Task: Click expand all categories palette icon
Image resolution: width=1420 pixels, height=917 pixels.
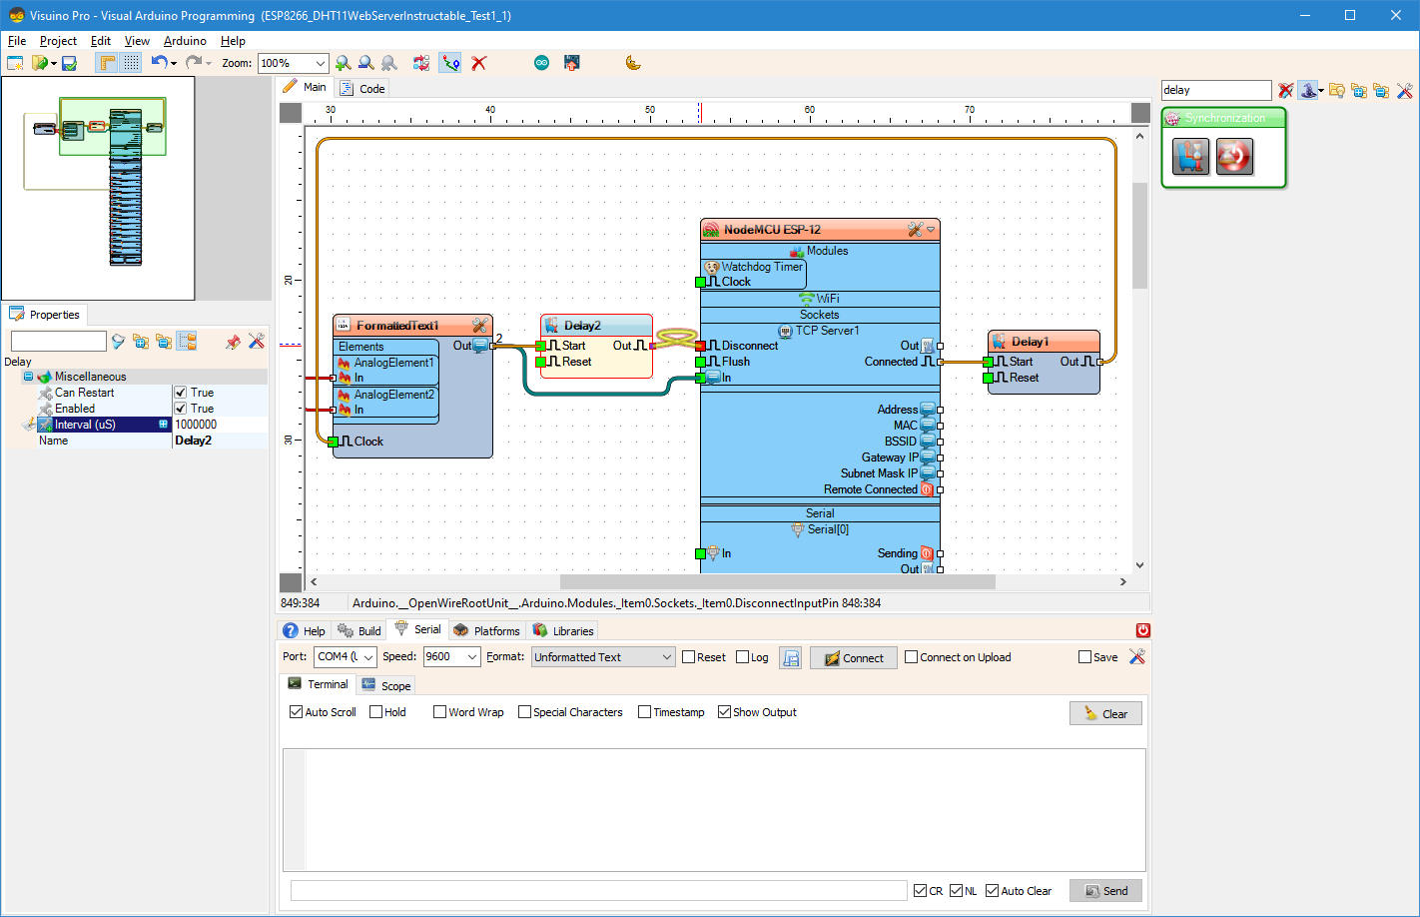Action: 1359,91
